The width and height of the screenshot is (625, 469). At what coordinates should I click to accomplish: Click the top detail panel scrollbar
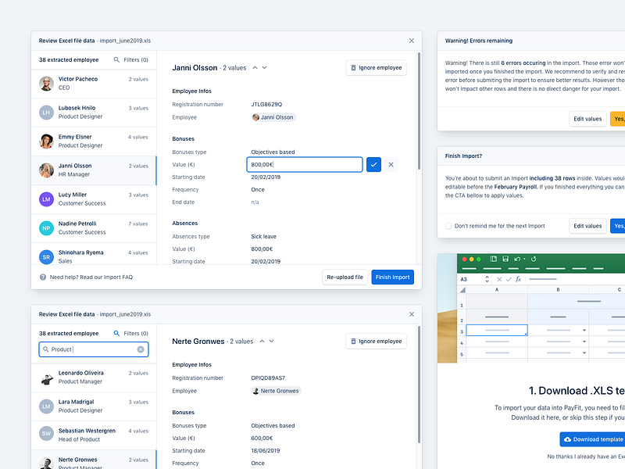pos(419,111)
